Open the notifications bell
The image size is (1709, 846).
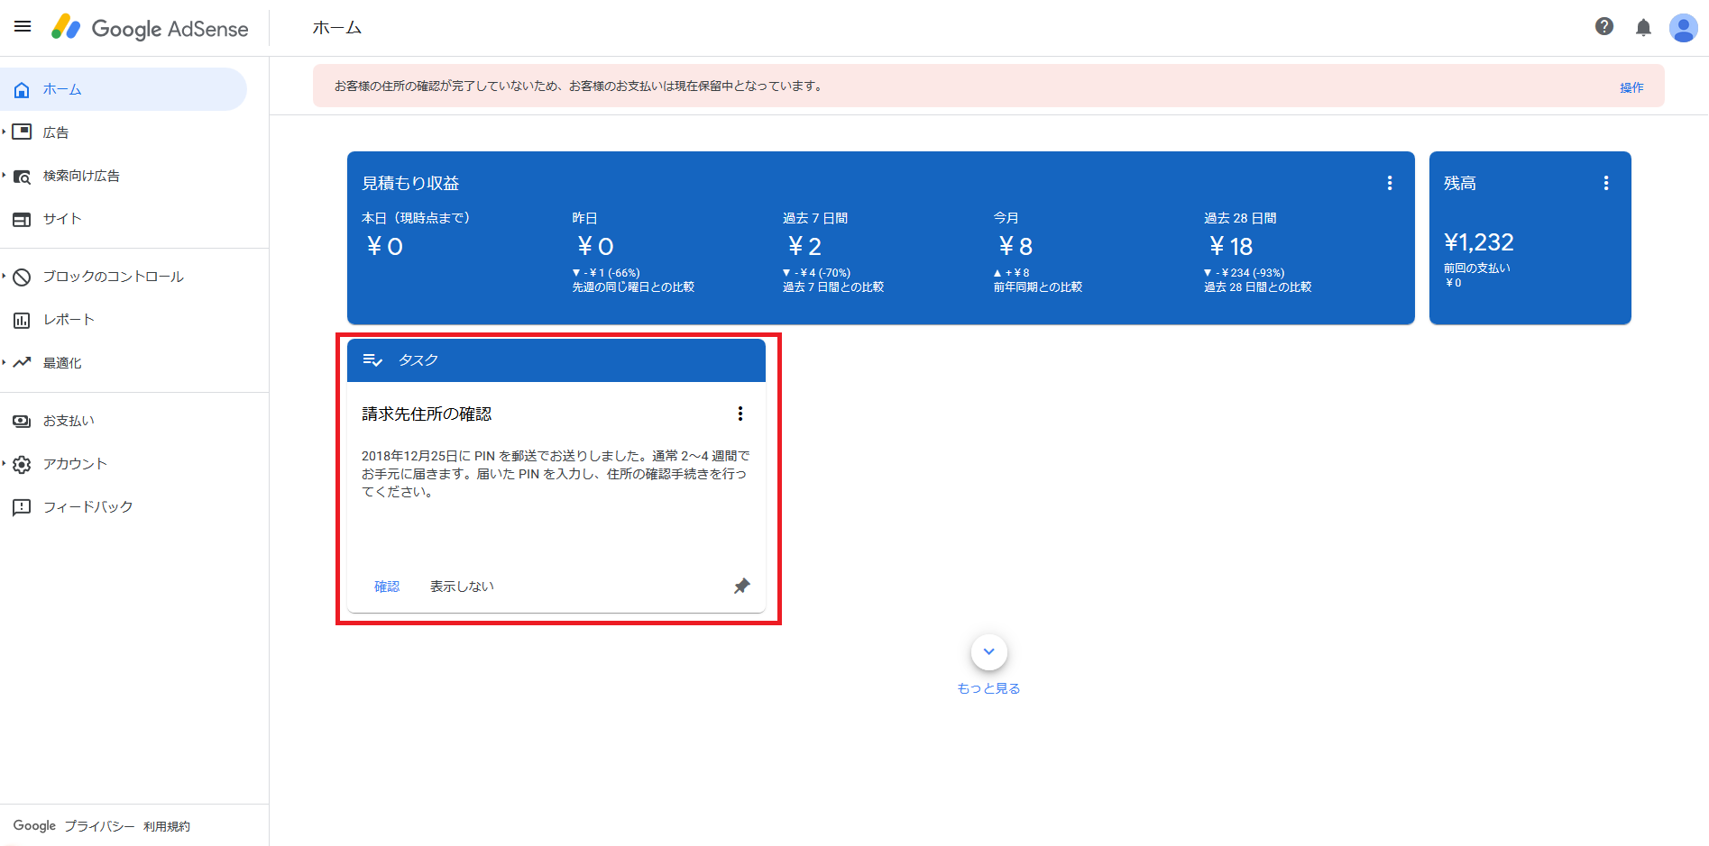pos(1644,28)
